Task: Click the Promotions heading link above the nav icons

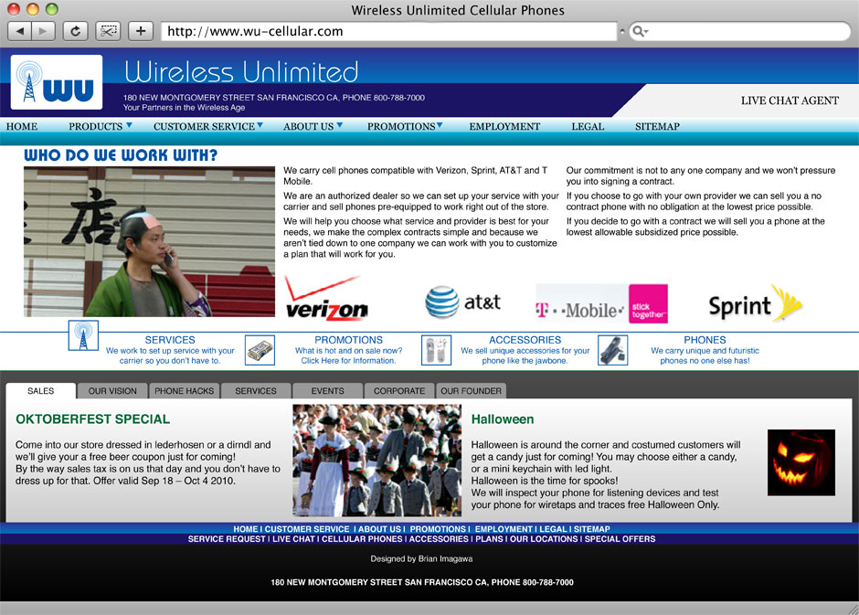Action: [348, 340]
